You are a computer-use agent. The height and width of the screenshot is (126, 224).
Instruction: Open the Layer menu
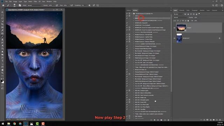[20, 1]
